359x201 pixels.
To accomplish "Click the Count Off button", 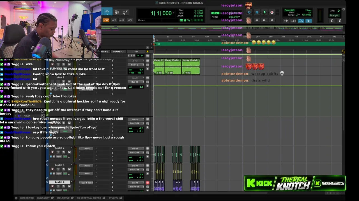I will pos(289,10).
